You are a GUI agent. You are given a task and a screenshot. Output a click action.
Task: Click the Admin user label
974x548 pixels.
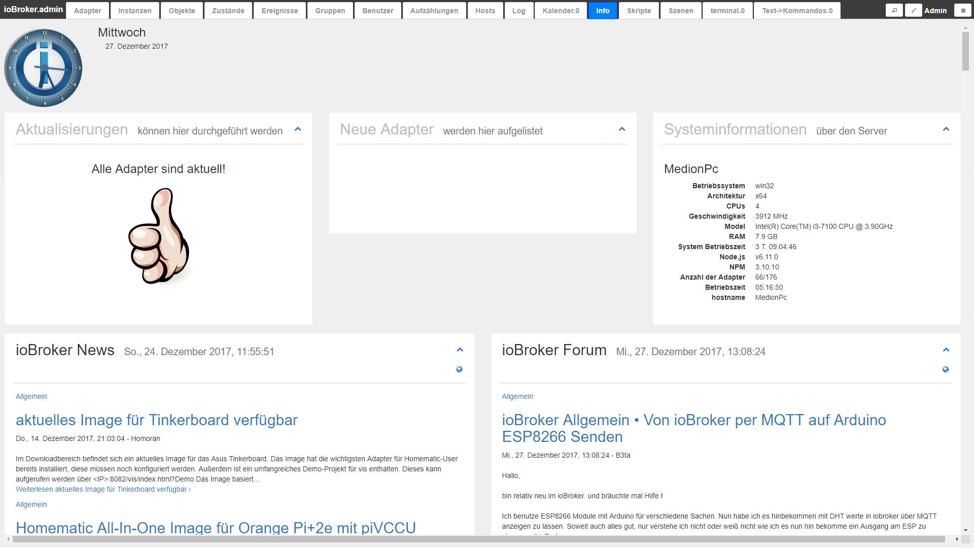click(x=935, y=11)
